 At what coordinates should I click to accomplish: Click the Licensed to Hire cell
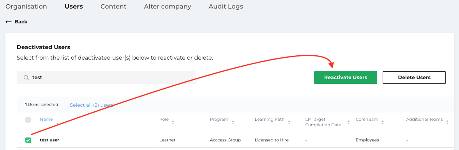tap(272, 140)
